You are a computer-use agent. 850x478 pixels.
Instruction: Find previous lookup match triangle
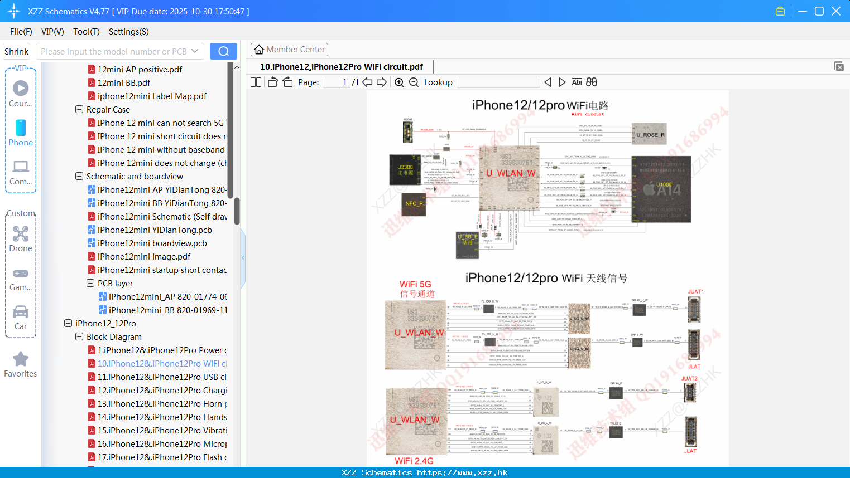click(x=548, y=82)
